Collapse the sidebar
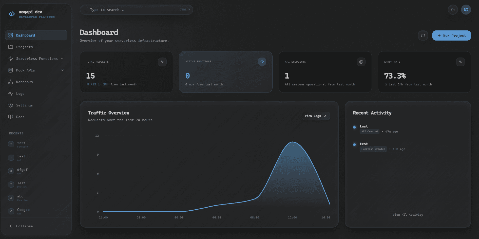 tap(24, 226)
